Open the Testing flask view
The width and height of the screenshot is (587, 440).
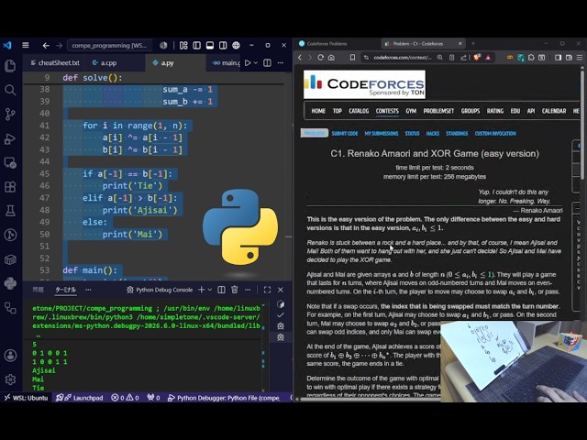(10, 211)
